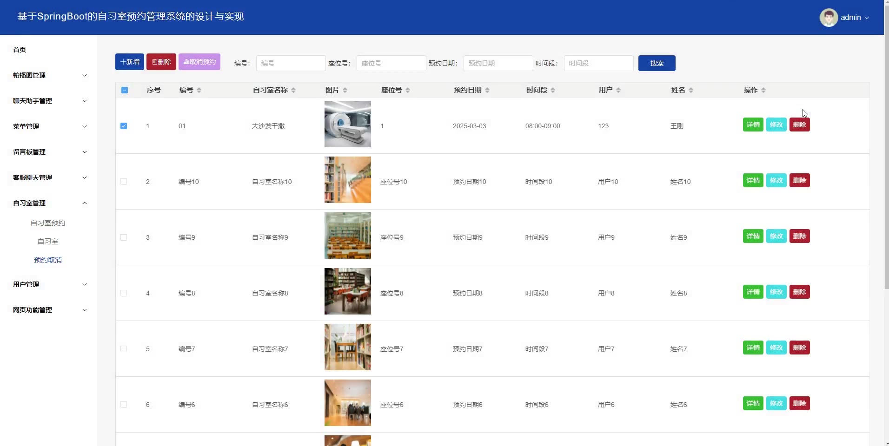Viewport: 889px width, 446px height.
Task: Sort by 自习室名称 column sort icon
Action: 293,90
